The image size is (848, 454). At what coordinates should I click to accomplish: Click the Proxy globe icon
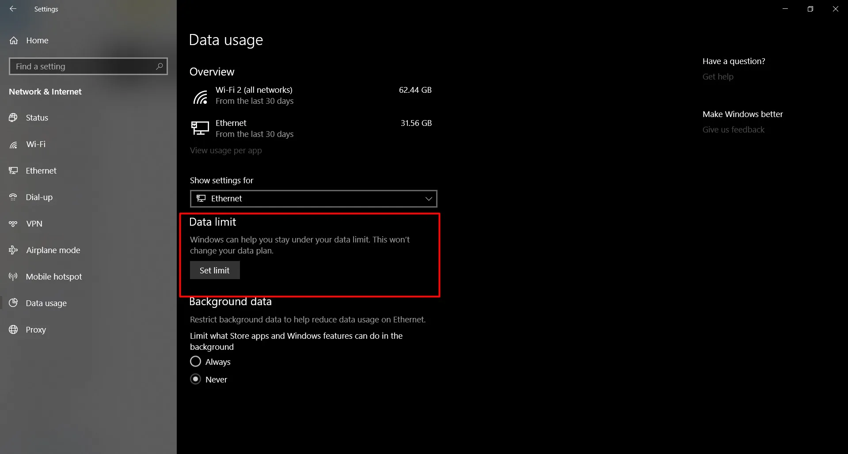coord(13,329)
